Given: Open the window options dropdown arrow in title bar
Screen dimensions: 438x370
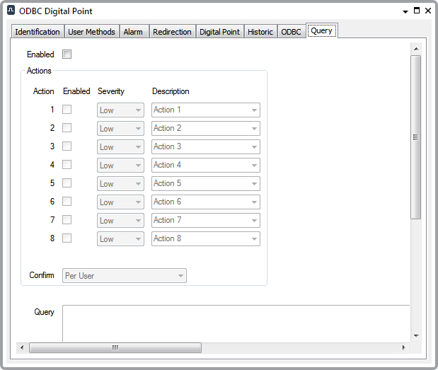Looking at the screenshot, I should [x=405, y=11].
